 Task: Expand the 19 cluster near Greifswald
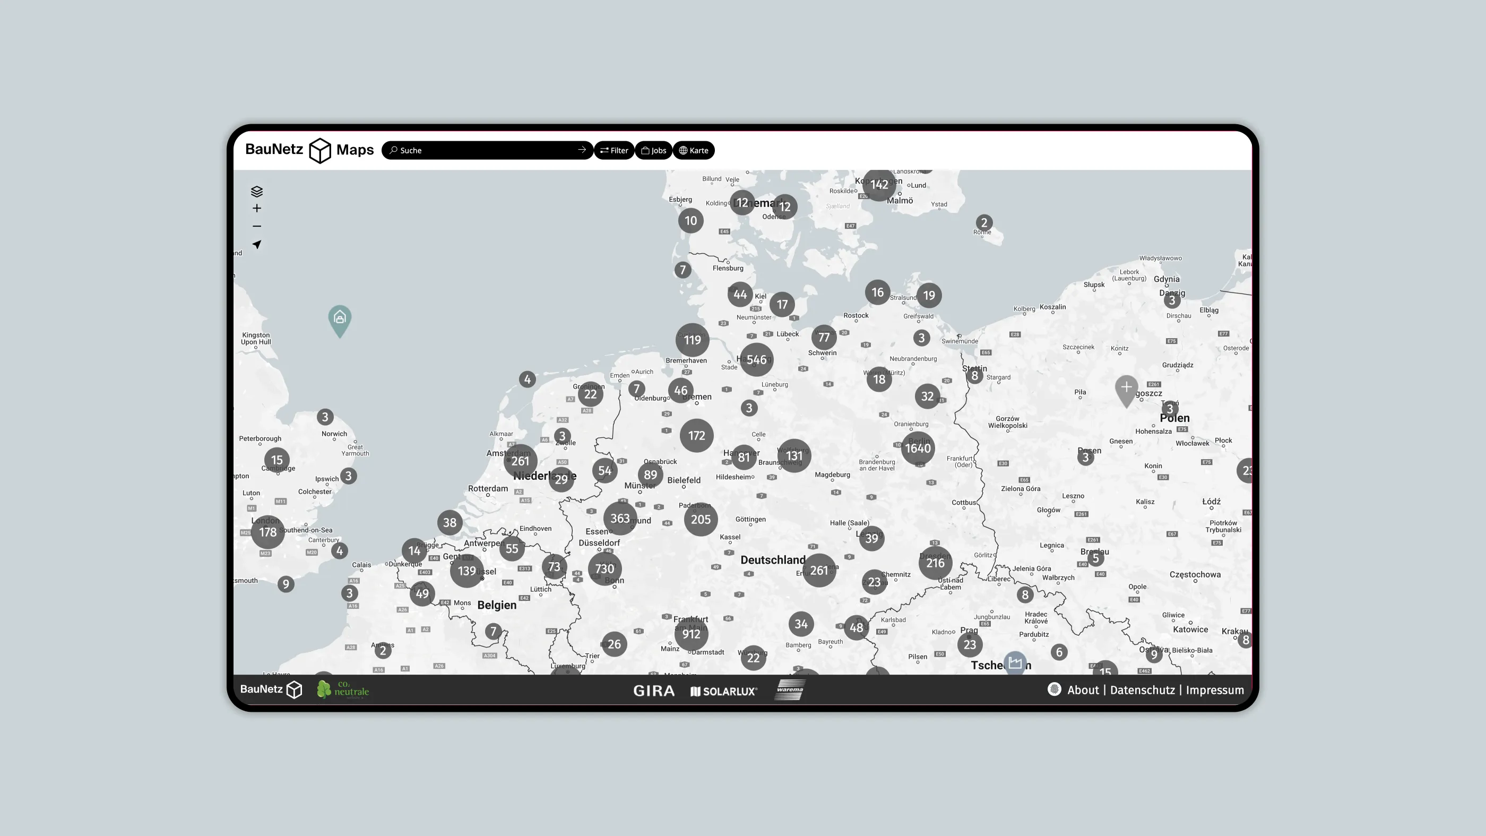[x=929, y=296]
